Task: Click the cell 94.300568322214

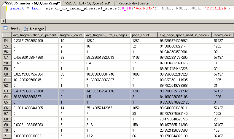Action: (185, 46)
